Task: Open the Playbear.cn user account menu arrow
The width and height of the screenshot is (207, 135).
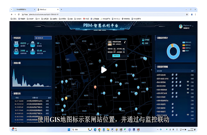Action: point(193,26)
